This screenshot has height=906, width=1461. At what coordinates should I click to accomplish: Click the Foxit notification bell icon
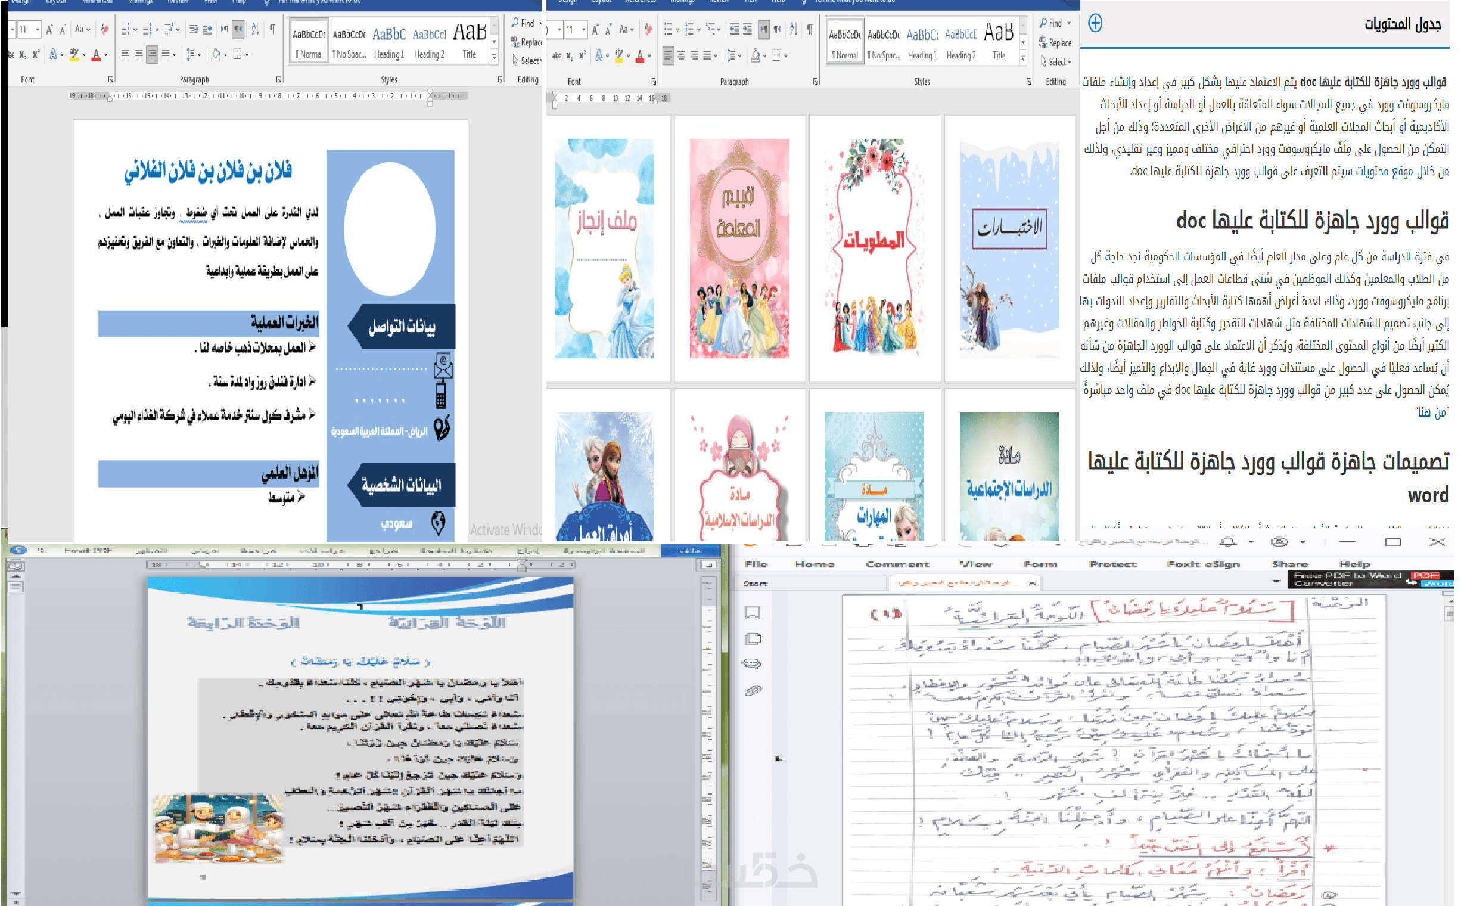(1228, 542)
